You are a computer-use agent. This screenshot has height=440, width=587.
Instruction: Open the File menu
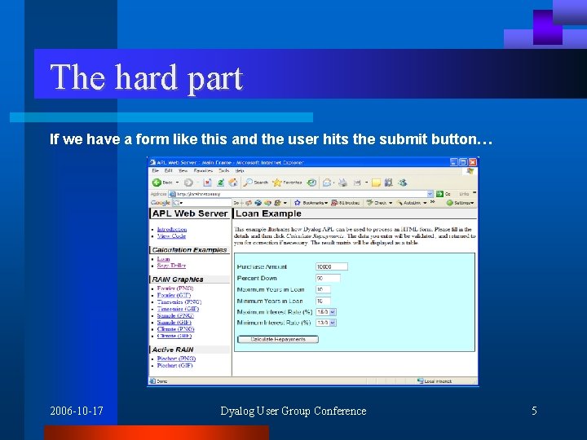click(155, 170)
